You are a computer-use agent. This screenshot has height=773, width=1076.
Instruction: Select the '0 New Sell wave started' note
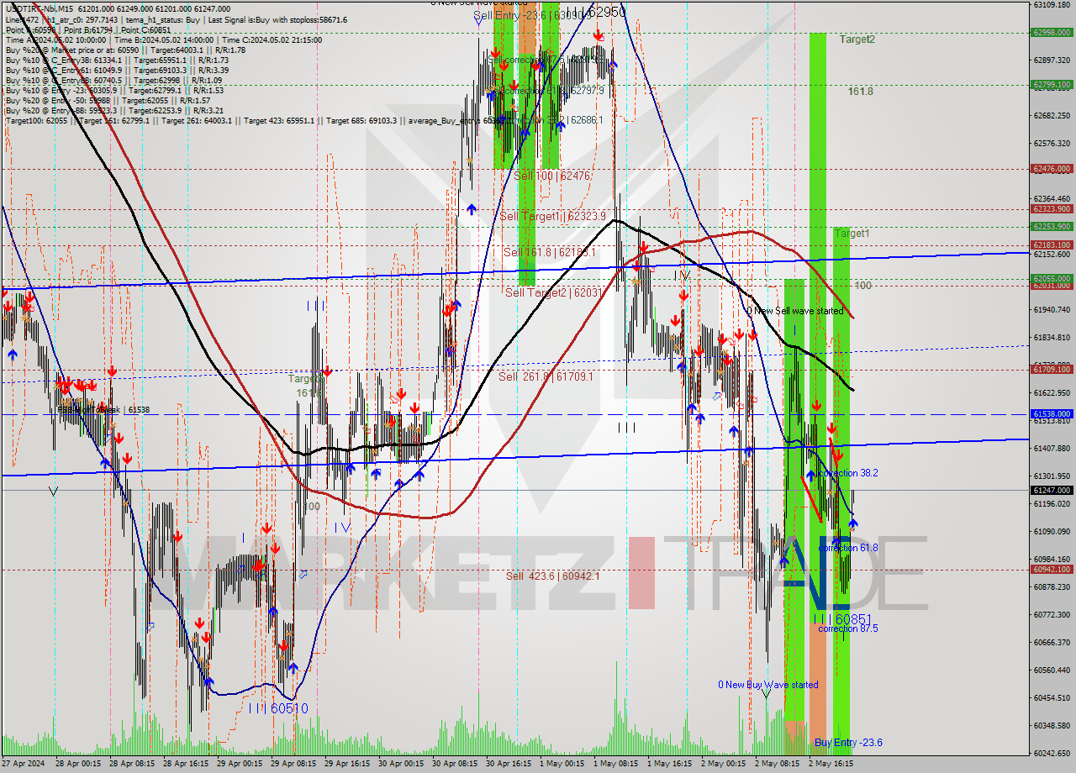click(x=795, y=311)
